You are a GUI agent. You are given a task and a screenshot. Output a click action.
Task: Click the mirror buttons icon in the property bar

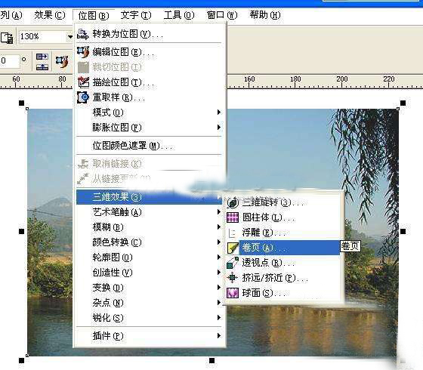(x=42, y=62)
